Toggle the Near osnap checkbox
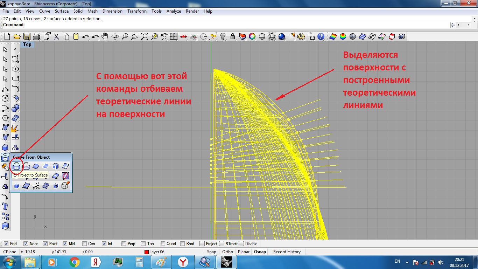Viewport: 478px width, 269px height. tap(26, 244)
